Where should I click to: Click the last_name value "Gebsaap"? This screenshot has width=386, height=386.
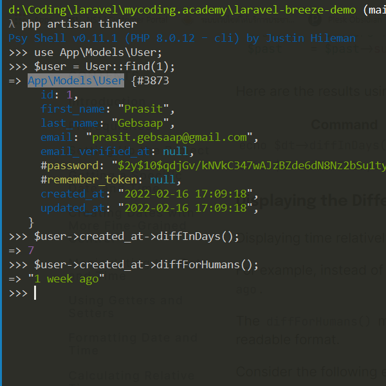140,124
